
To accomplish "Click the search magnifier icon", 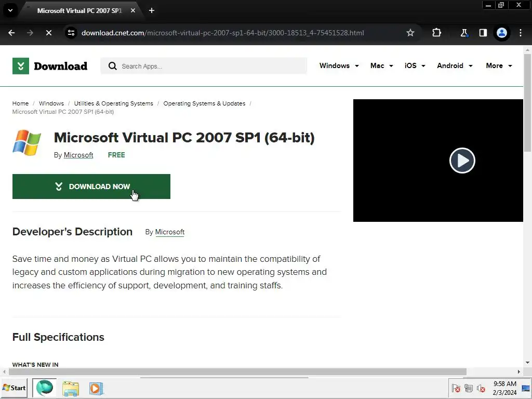I will point(112,66).
